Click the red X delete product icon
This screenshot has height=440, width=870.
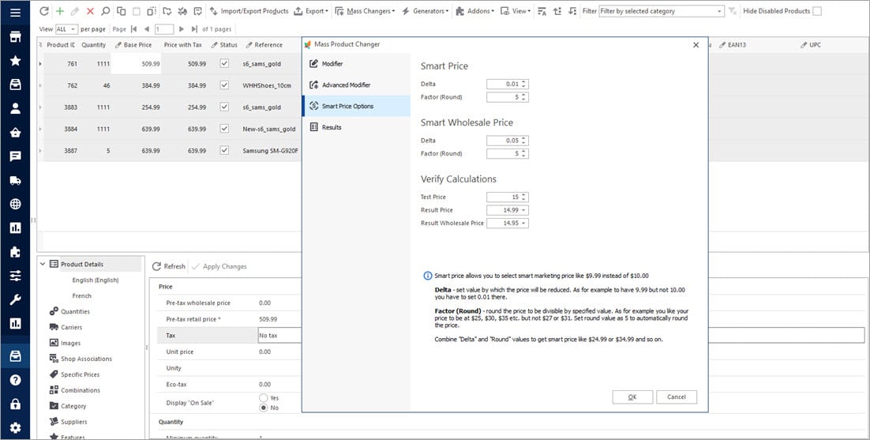click(91, 11)
